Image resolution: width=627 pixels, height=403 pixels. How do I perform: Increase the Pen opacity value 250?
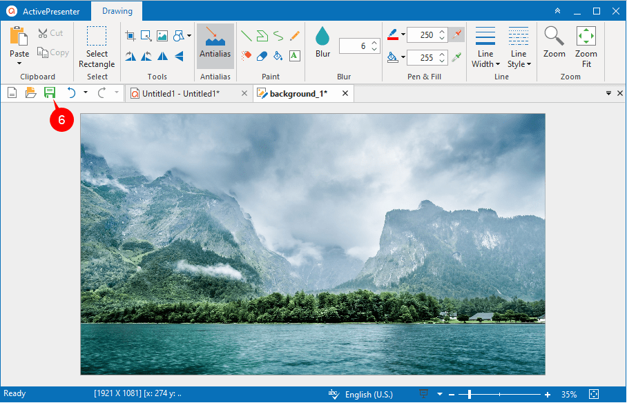442,32
